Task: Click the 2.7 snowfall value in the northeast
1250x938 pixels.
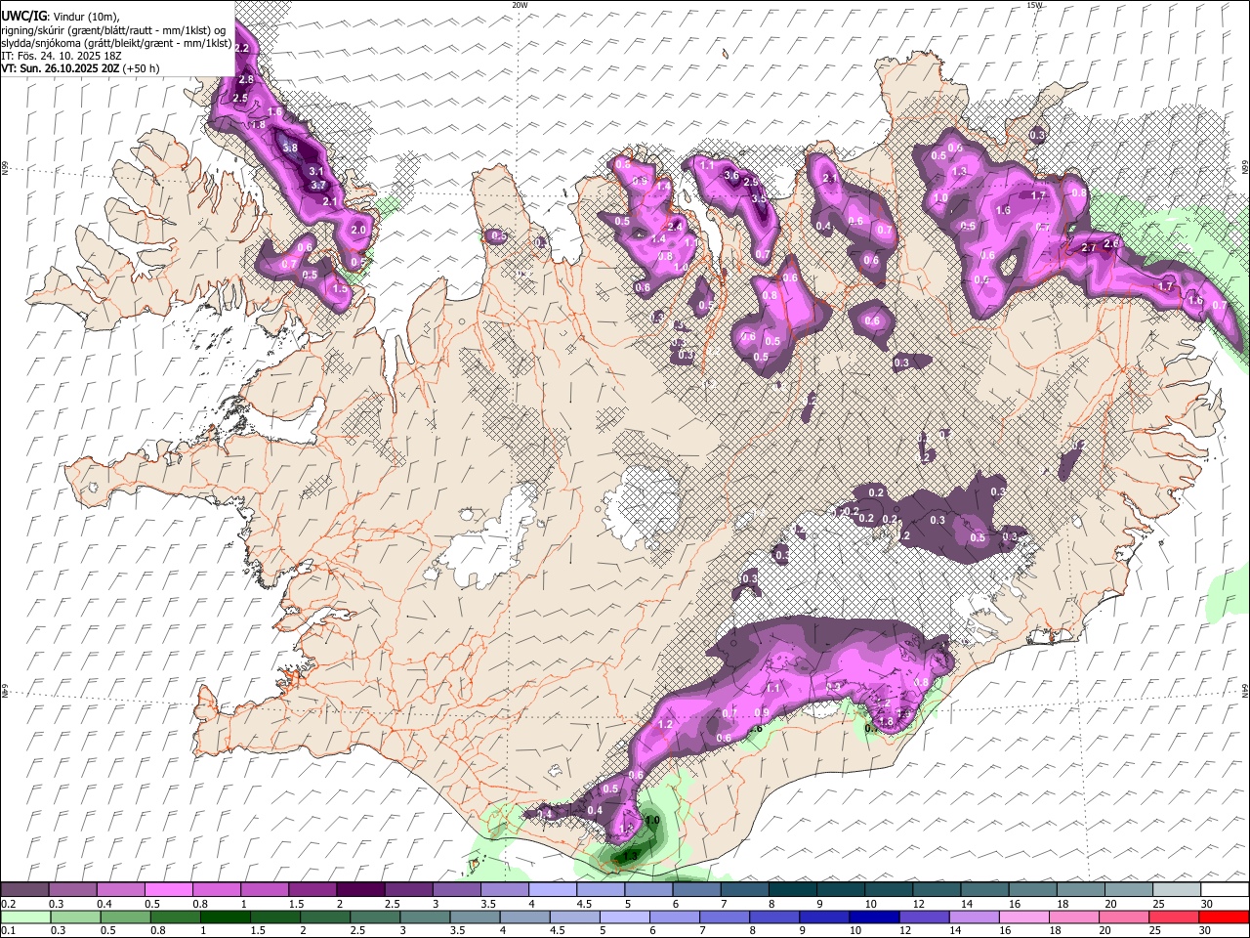Action: 1089,248
